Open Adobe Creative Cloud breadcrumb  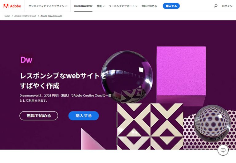click(x=25, y=16)
